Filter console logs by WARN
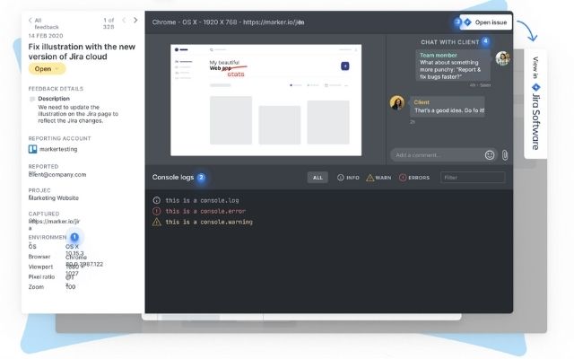Image resolution: width=574 pixels, height=359 pixels. [x=378, y=178]
